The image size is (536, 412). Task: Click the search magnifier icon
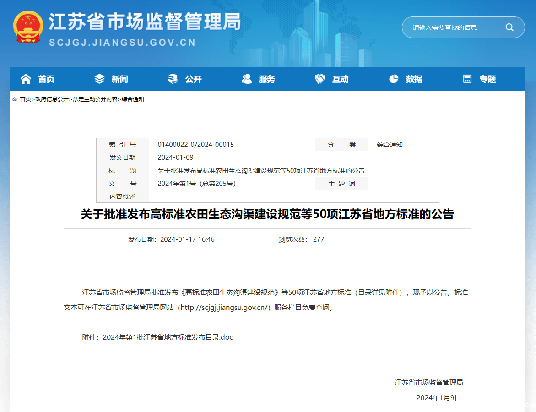[x=509, y=27]
